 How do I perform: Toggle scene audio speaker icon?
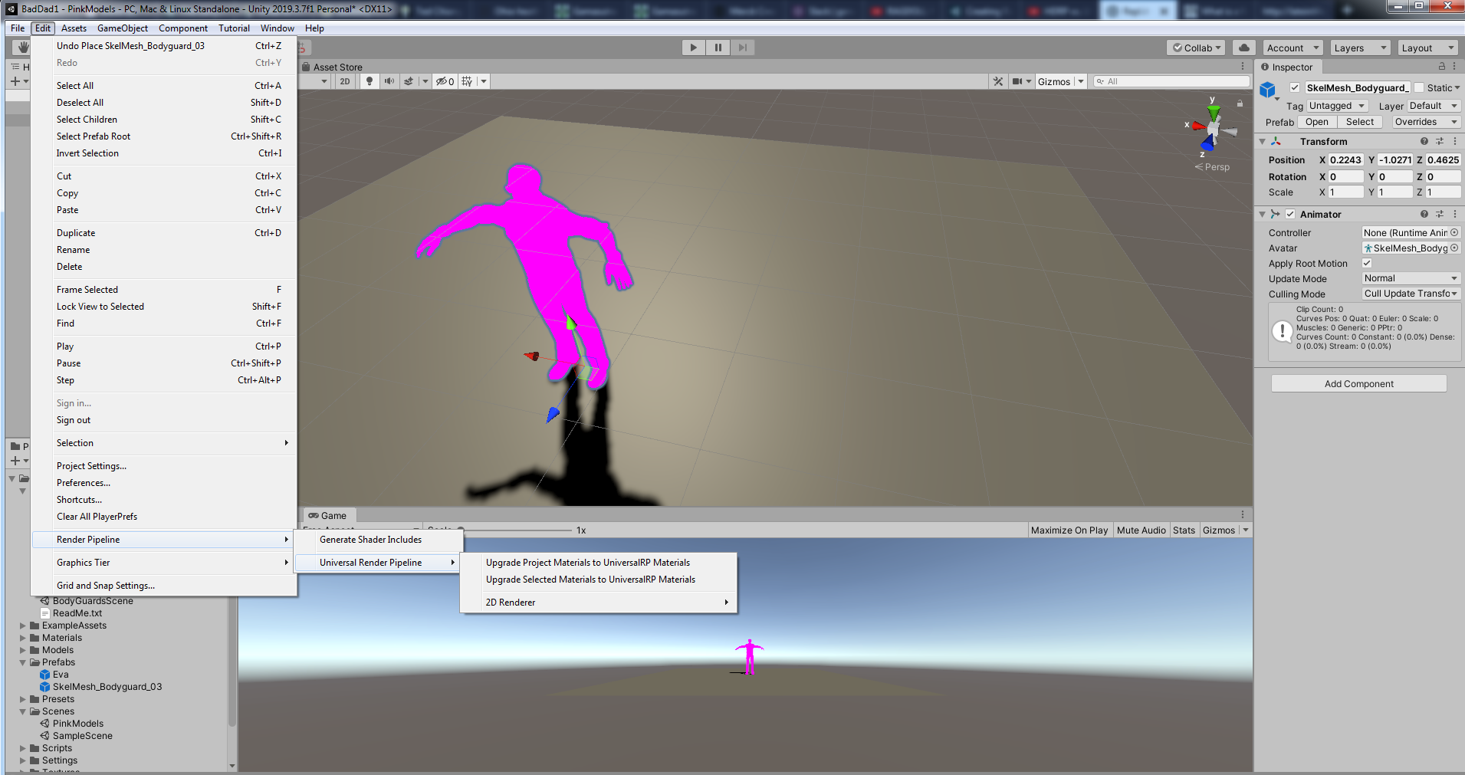[x=389, y=81]
